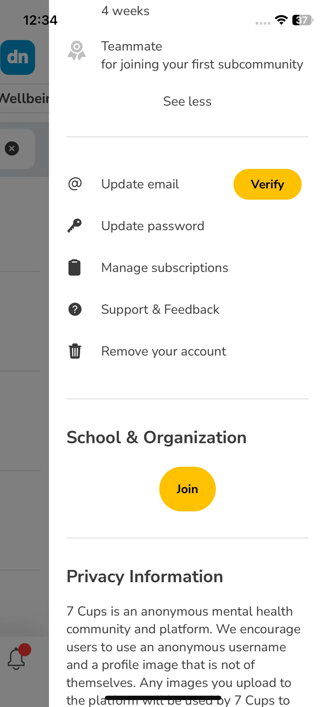
Task: Open Update password option
Action: click(x=153, y=226)
